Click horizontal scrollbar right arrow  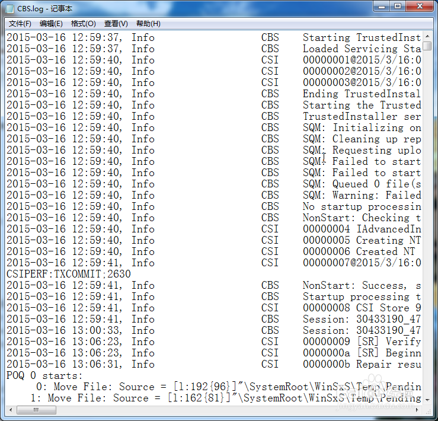coord(417,410)
